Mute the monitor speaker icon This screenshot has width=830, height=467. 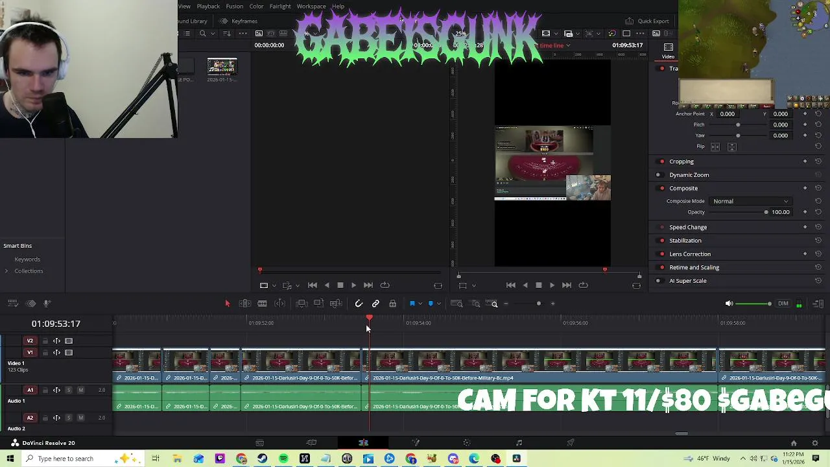729,304
